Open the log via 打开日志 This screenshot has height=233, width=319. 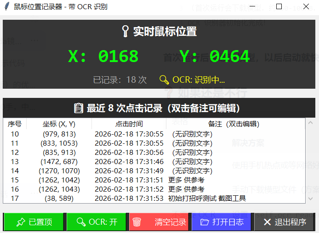222,222
